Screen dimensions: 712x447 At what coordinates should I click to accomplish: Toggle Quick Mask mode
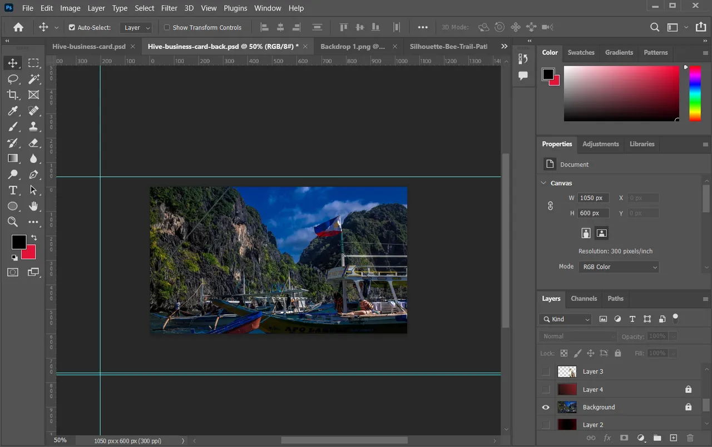(13, 272)
